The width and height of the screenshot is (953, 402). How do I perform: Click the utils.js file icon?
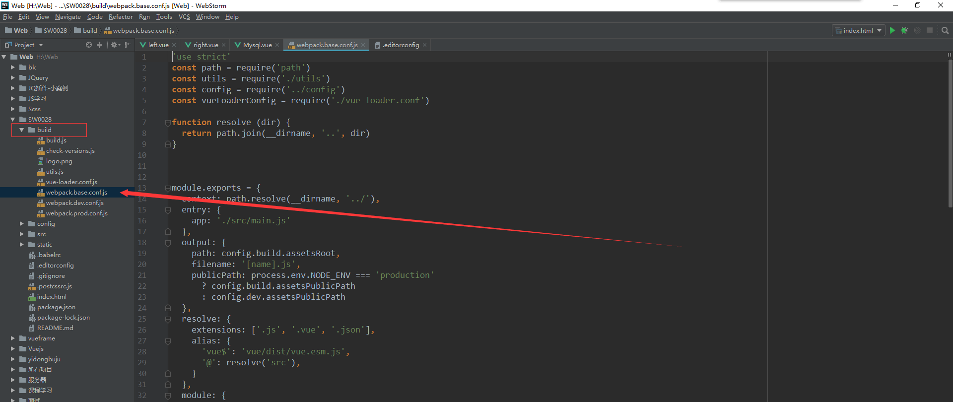click(x=41, y=172)
